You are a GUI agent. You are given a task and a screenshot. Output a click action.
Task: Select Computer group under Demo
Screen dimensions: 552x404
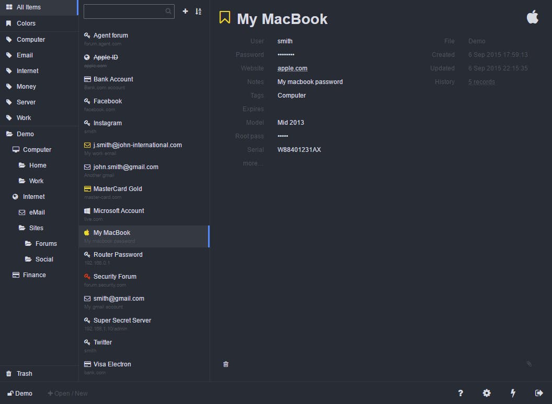pyautogui.click(x=39, y=150)
